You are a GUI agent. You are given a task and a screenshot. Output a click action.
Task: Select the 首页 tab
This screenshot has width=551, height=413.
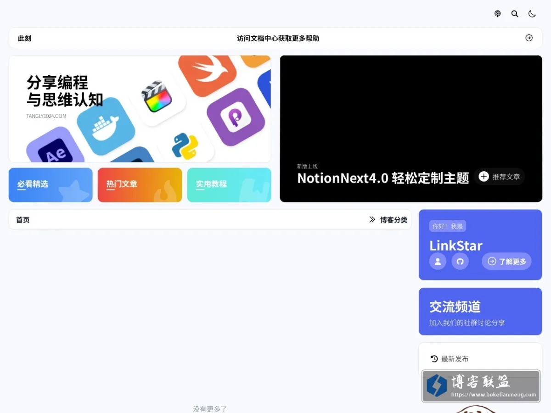pyautogui.click(x=23, y=220)
